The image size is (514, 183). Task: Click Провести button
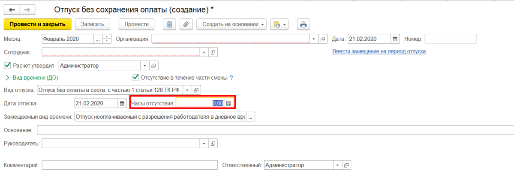tap(136, 24)
